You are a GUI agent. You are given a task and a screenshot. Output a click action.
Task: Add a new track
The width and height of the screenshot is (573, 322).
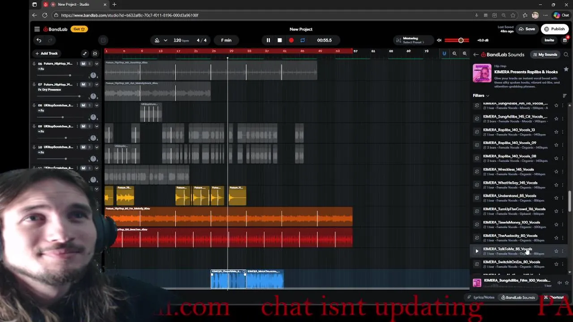47,53
